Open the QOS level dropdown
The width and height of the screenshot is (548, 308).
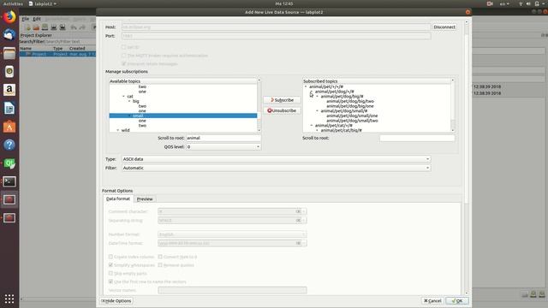pyautogui.click(x=223, y=147)
